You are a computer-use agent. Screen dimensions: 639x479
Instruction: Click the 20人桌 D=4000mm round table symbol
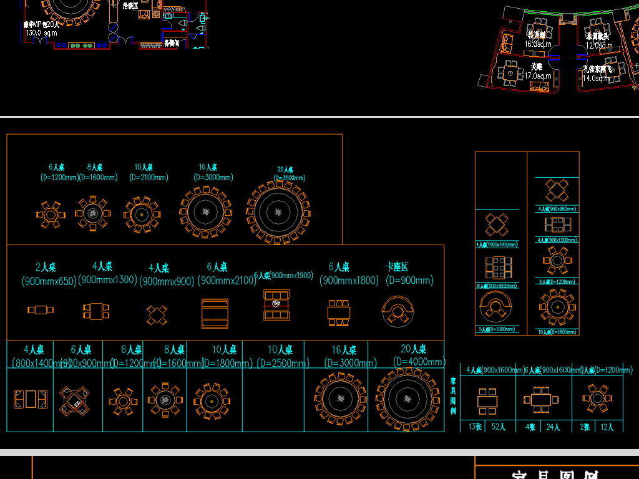click(x=407, y=399)
